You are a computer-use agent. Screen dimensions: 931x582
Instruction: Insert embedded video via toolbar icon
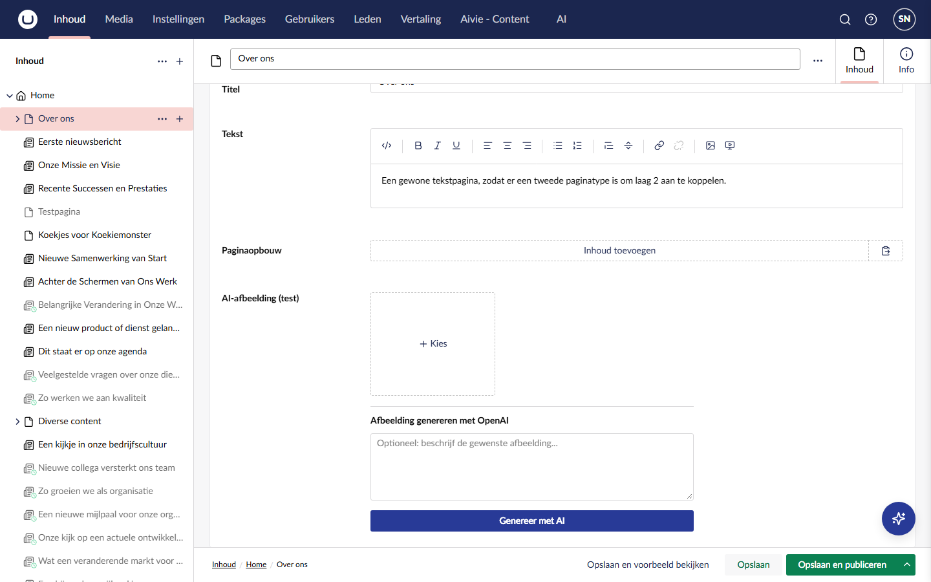click(730, 145)
